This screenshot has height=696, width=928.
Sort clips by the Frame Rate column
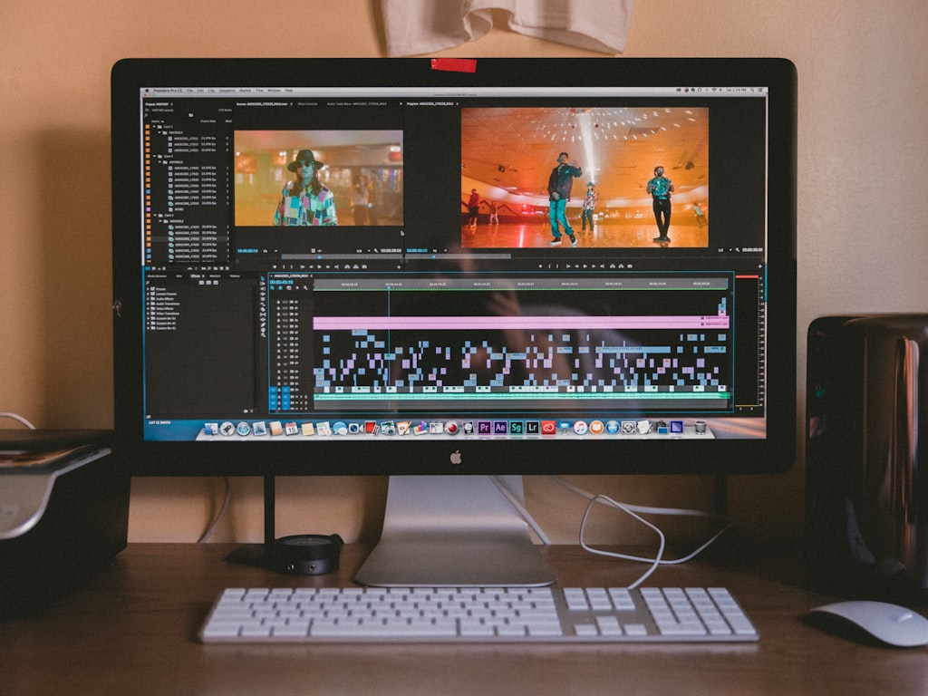pyautogui.click(x=208, y=121)
